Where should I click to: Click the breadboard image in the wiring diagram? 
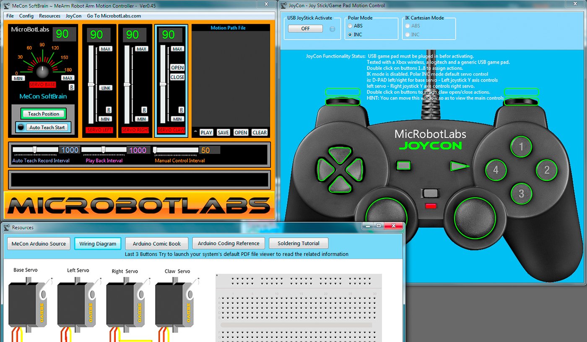point(299,308)
